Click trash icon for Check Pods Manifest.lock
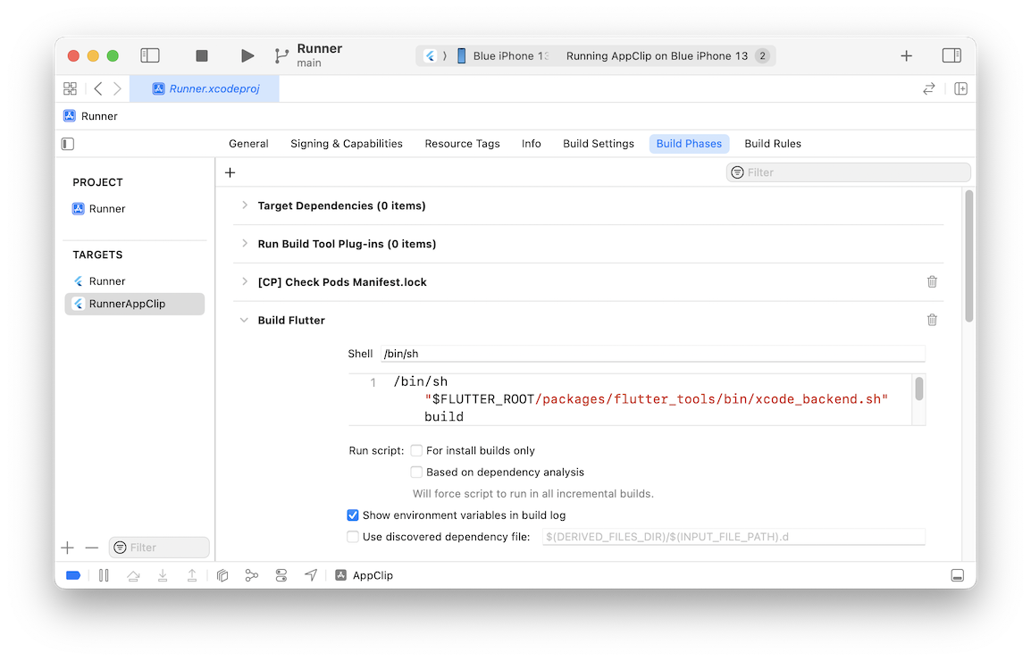Screen dimensions: 1031x661 tap(932, 281)
